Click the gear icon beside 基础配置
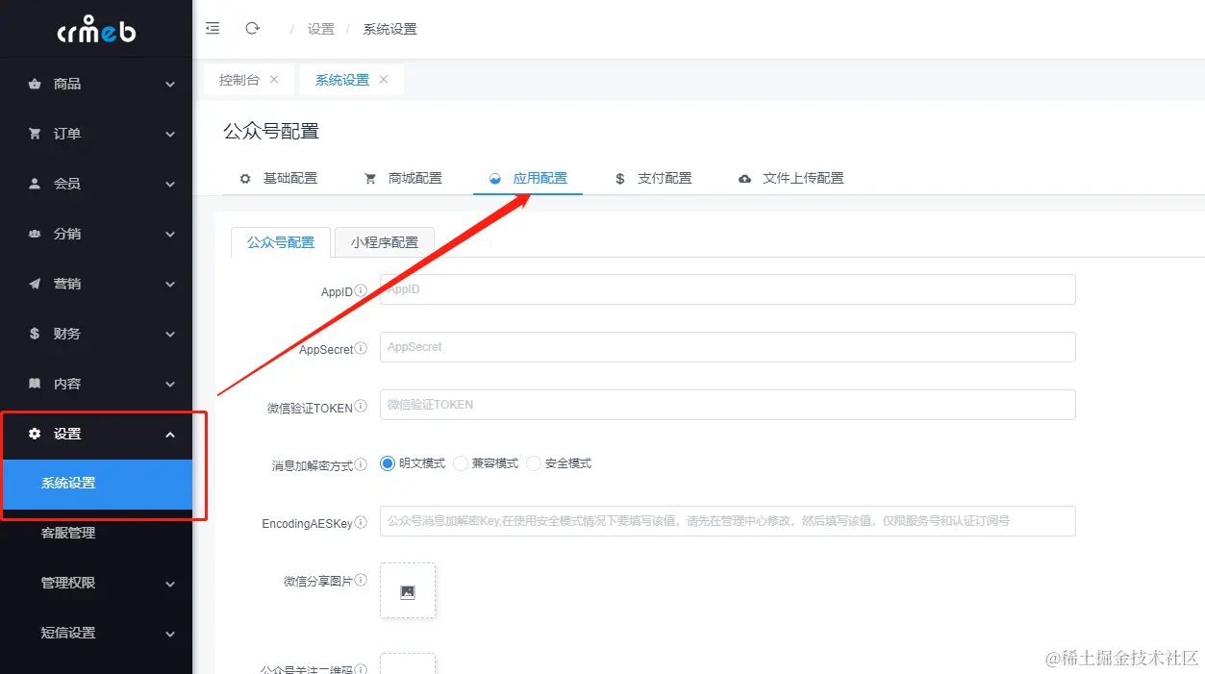This screenshot has height=674, width=1205. point(245,179)
